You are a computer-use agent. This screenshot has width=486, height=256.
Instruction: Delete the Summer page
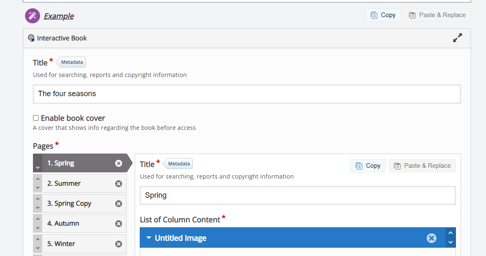point(118,184)
